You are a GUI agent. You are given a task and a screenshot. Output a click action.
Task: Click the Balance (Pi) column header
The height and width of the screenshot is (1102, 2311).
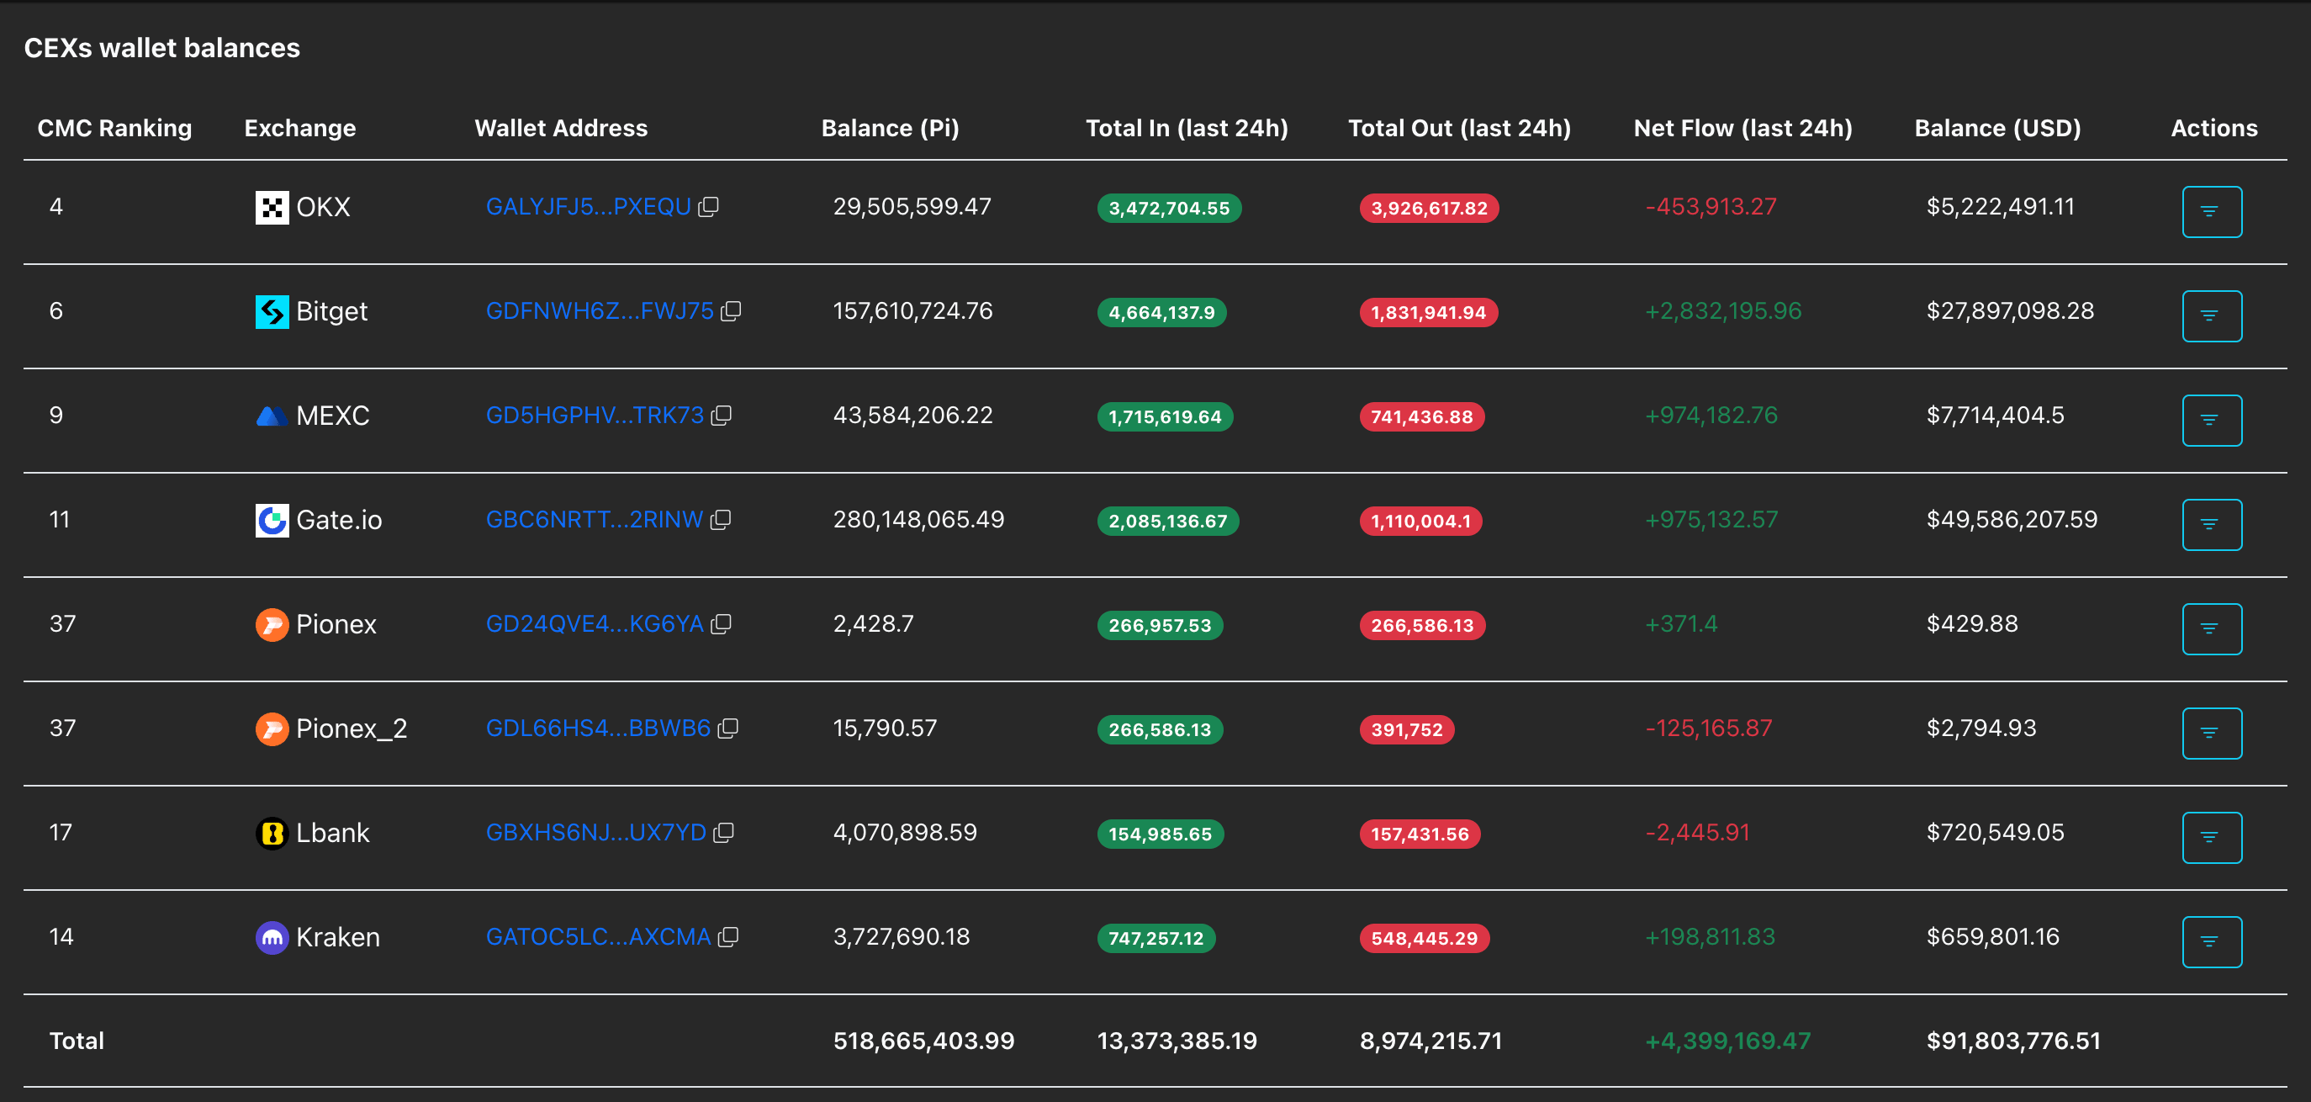(889, 129)
